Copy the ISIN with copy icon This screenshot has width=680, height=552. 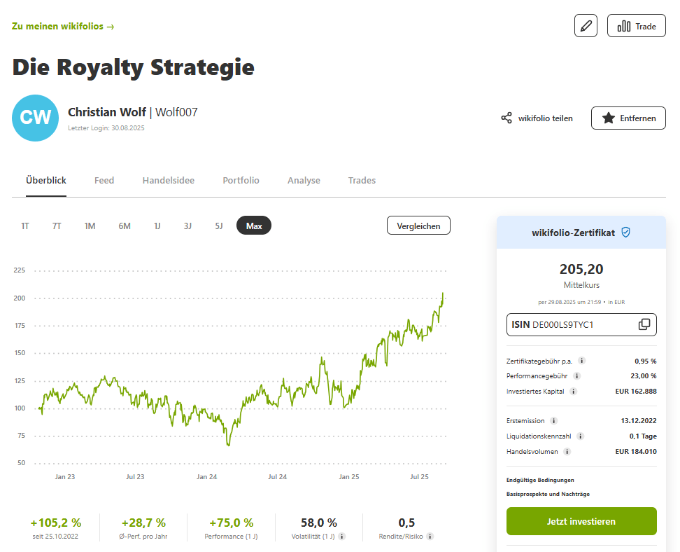pos(644,324)
